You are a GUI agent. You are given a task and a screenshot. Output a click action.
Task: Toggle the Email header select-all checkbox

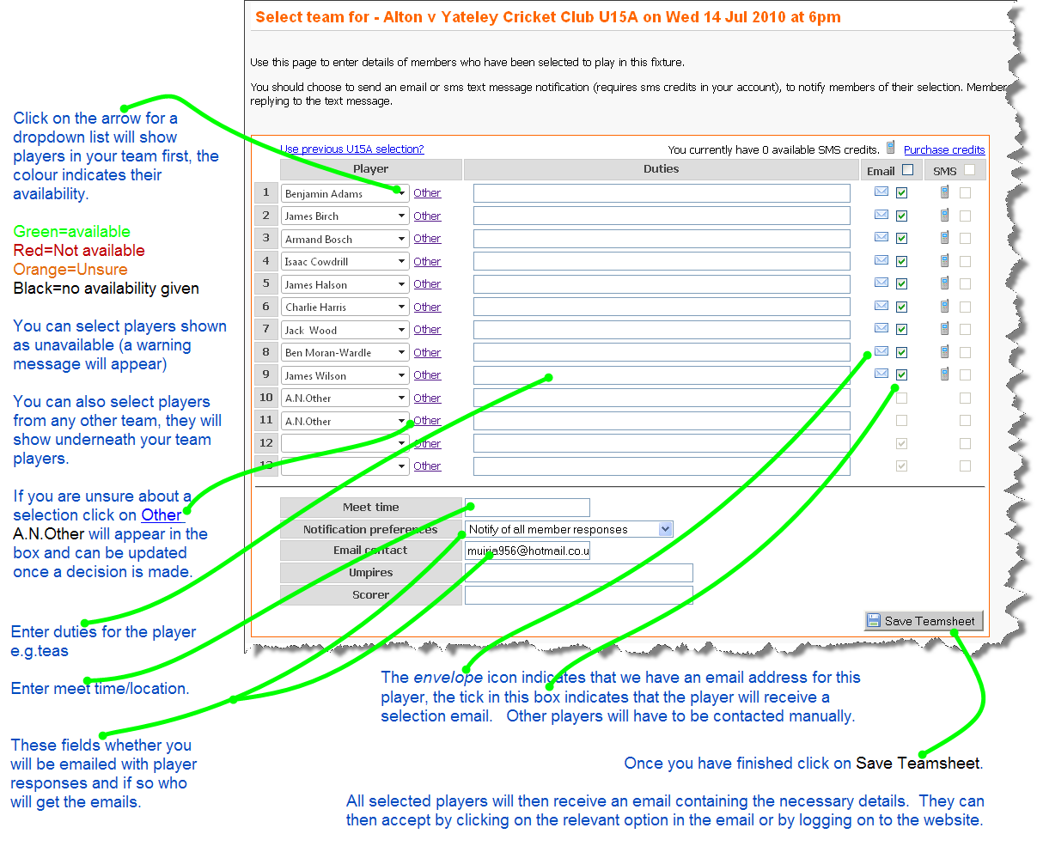[907, 170]
